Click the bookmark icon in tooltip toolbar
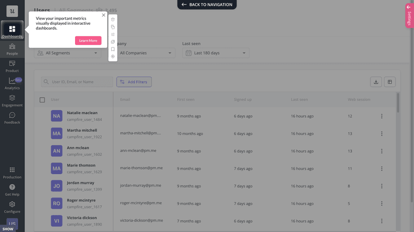414x232 pixels. (113, 49)
